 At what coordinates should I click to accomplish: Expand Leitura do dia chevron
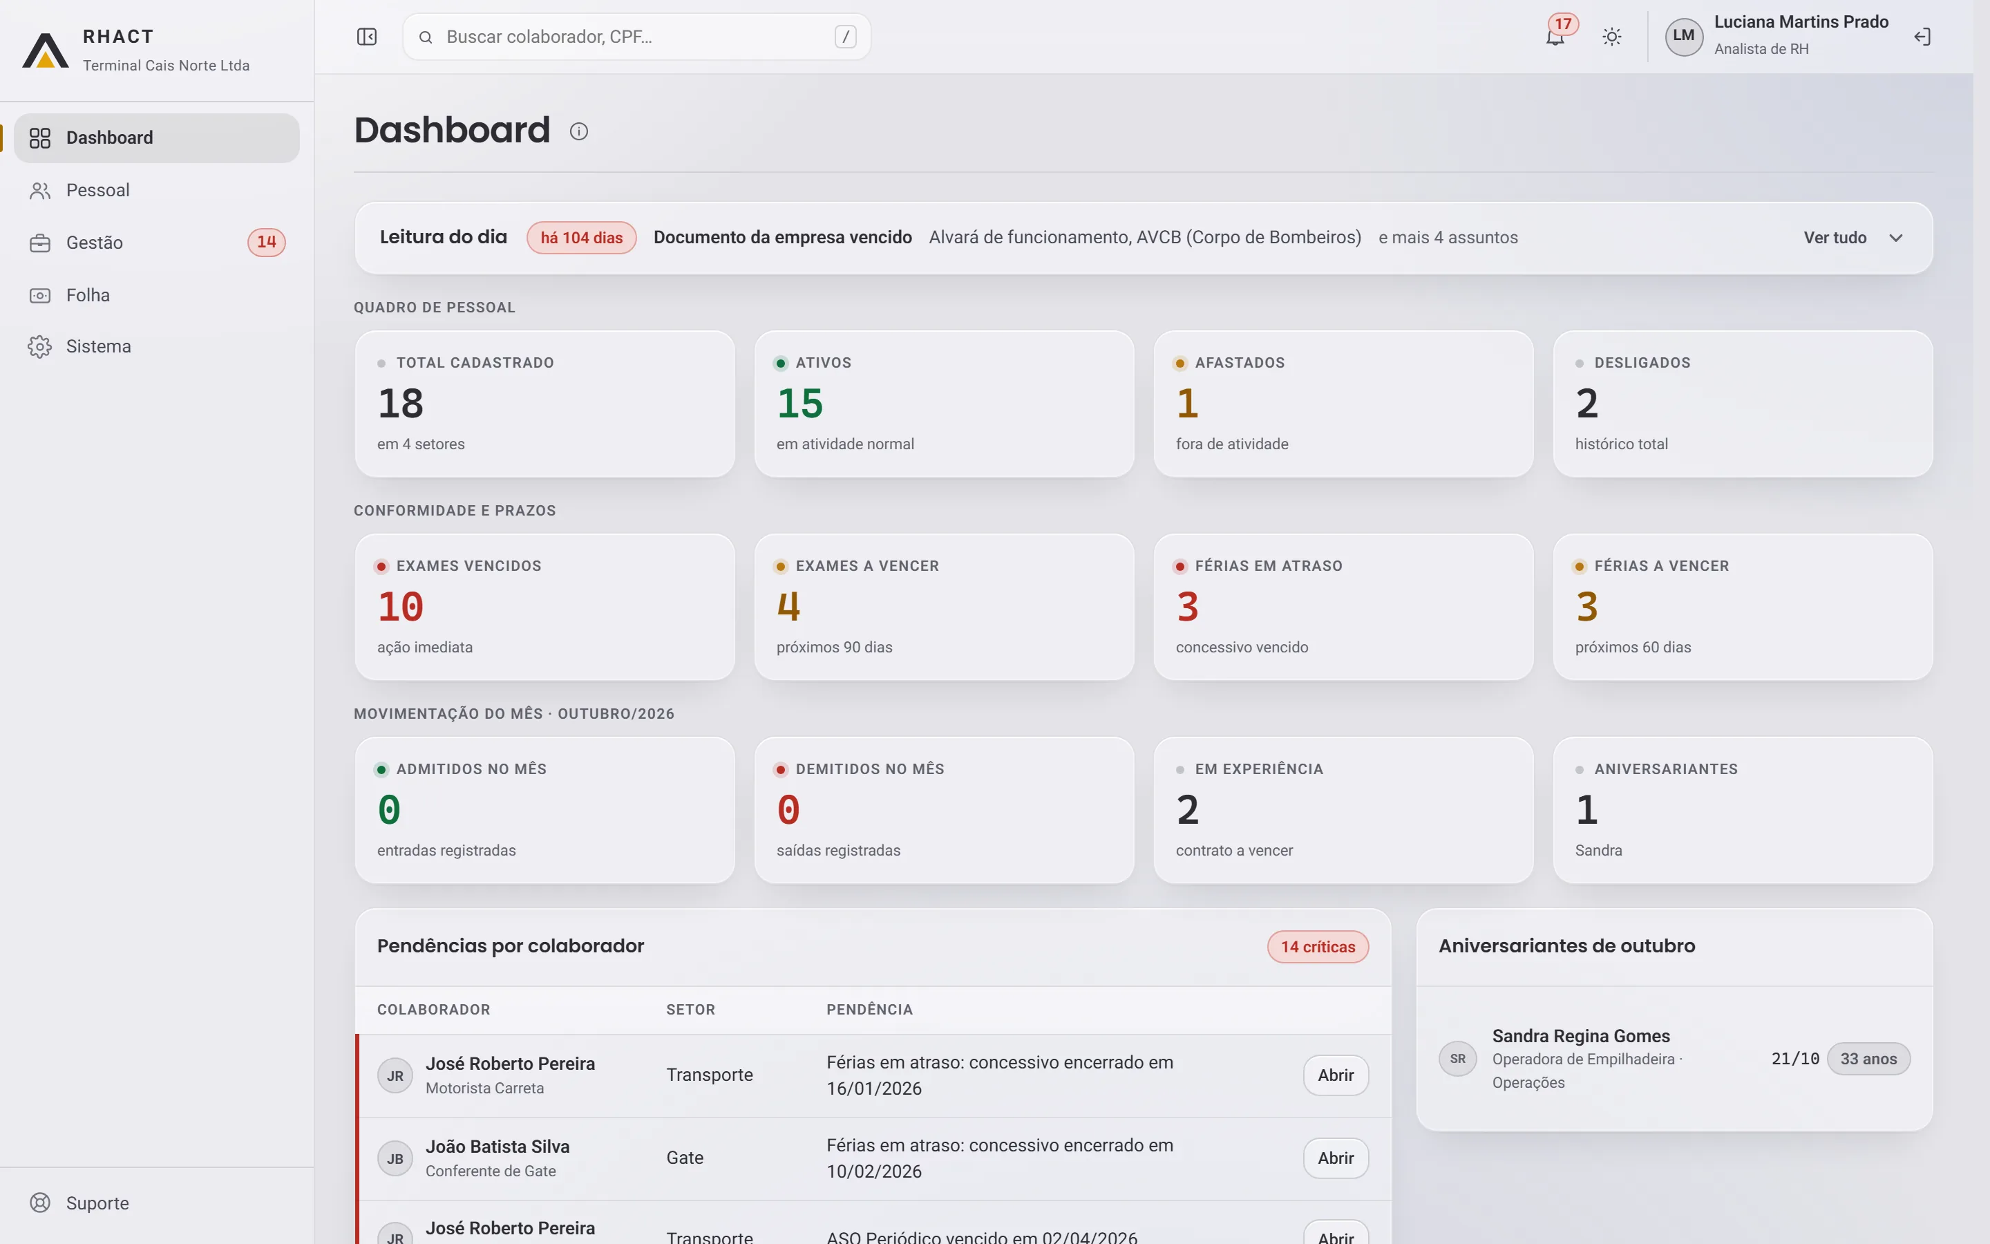(1896, 238)
